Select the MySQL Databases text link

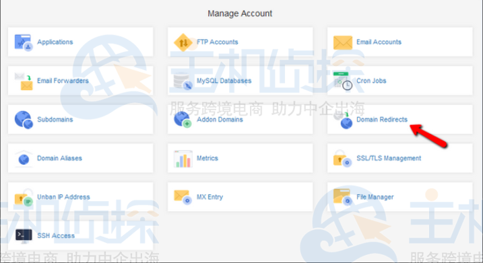tap(224, 81)
